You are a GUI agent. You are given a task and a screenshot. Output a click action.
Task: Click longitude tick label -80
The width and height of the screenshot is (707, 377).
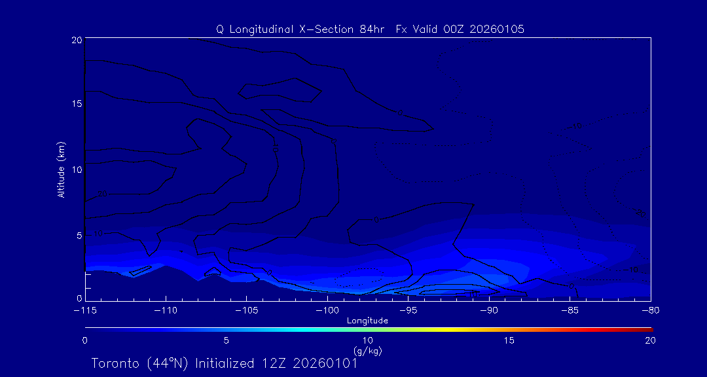point(651,311)
